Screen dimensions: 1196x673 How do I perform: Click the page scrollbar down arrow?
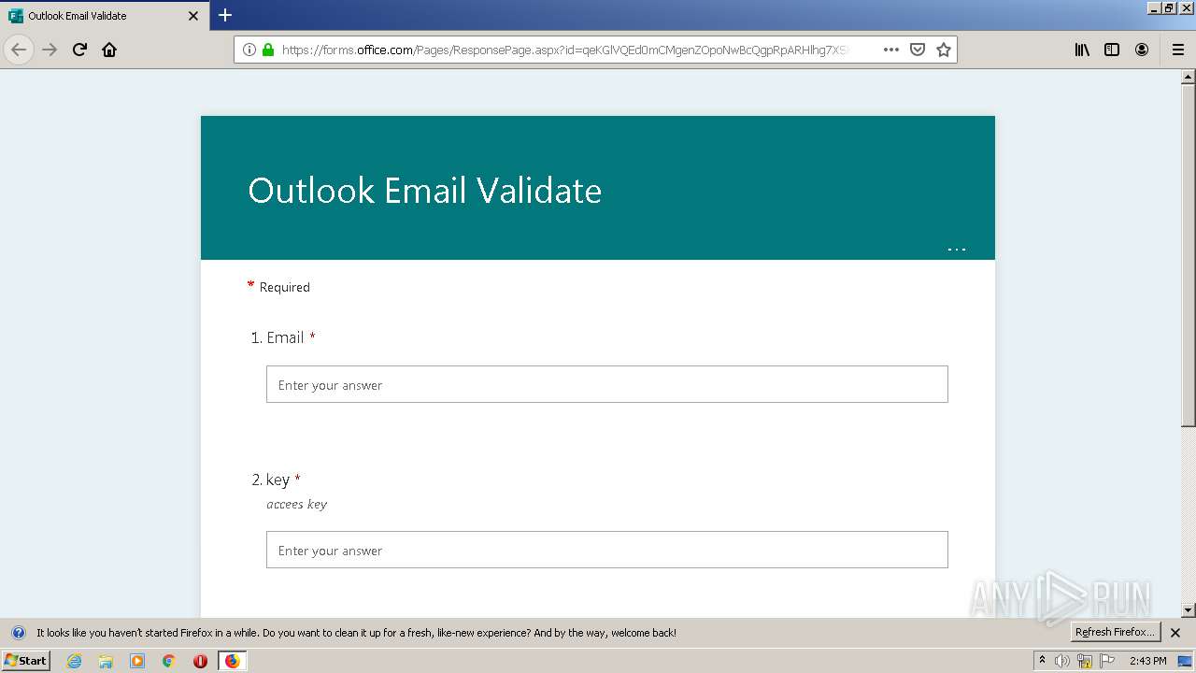coord(1189,610)
